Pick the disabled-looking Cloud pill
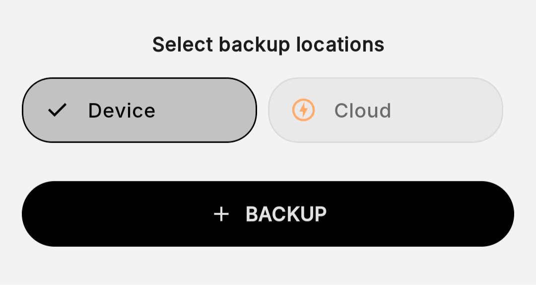 386,110
